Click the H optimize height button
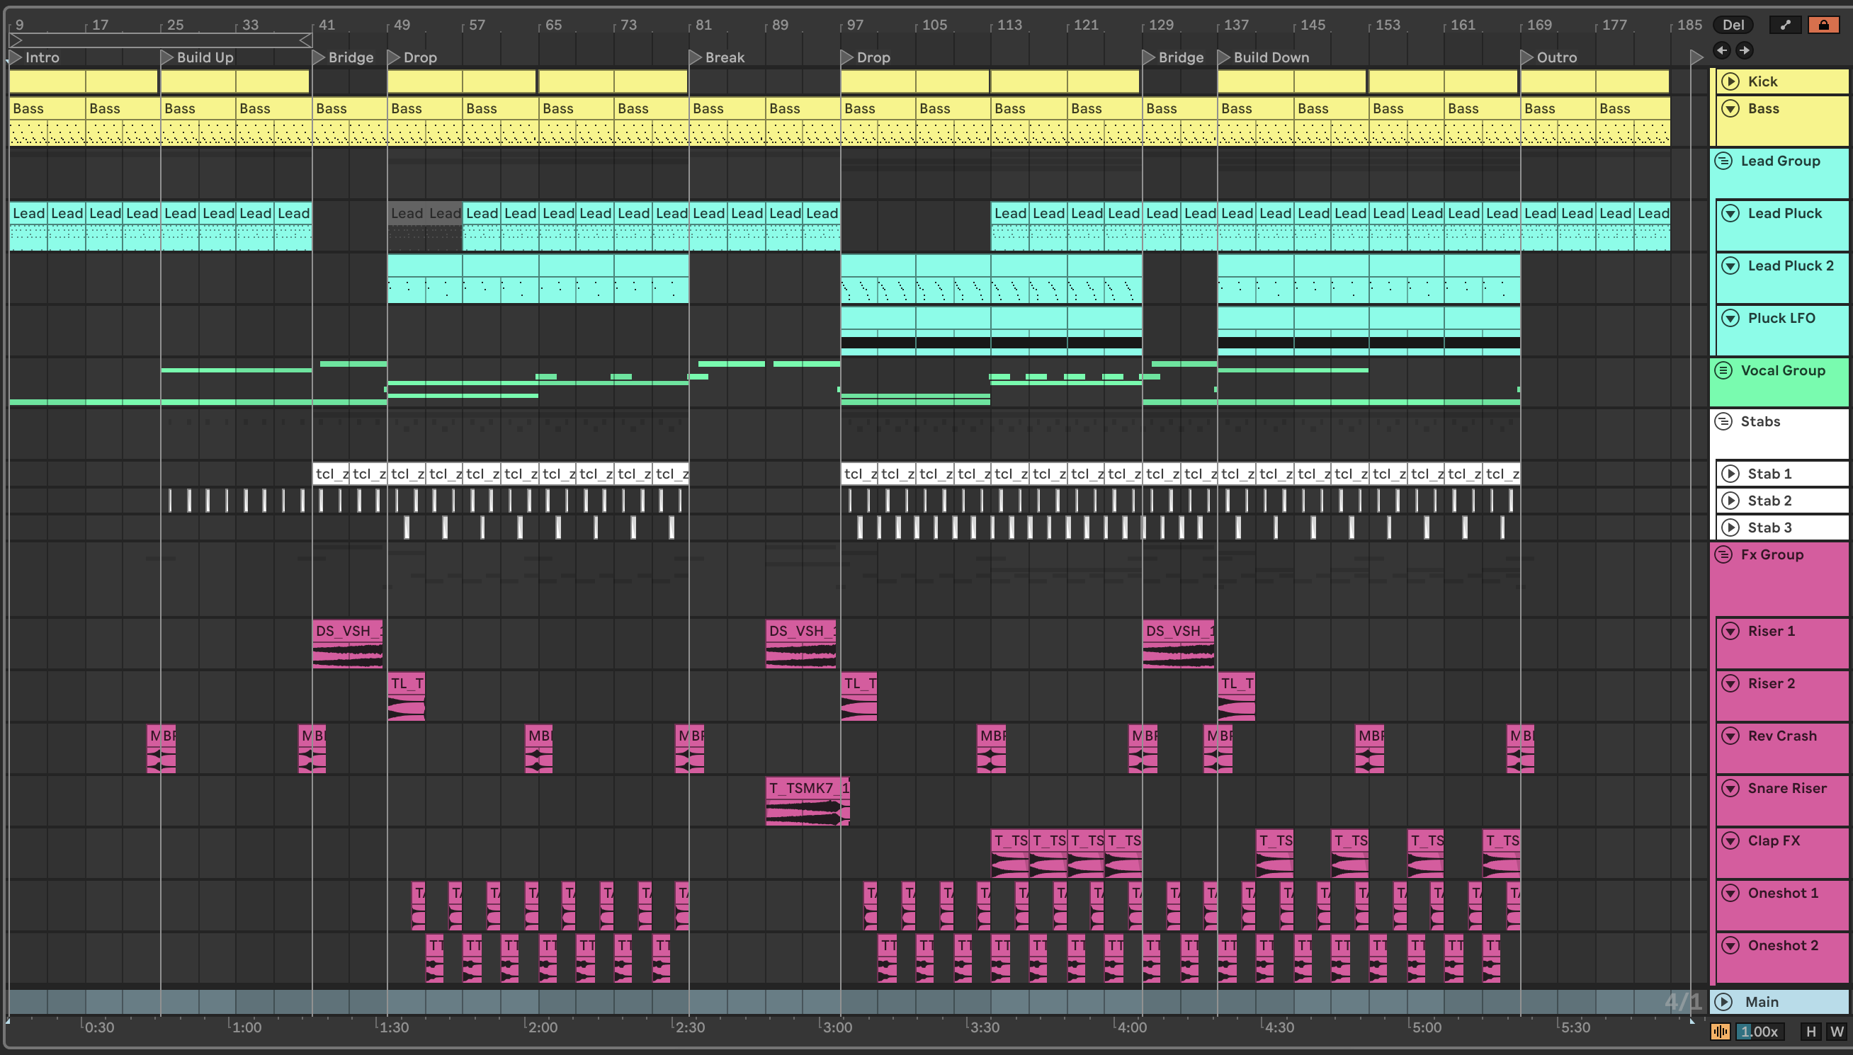The image size is (1853, 1055). pos(1811,1031)
